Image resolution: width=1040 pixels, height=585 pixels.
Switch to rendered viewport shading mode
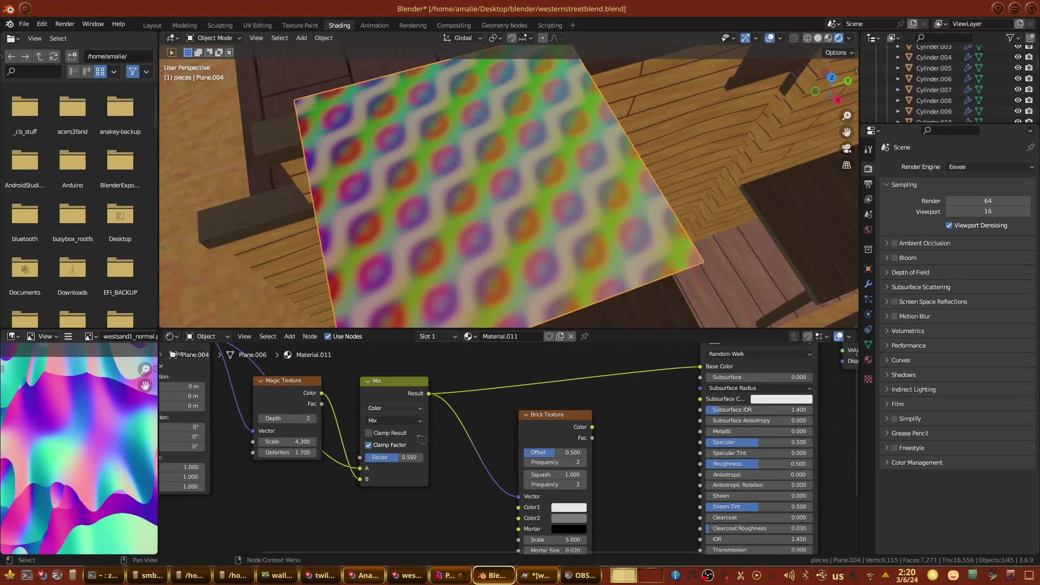(x=838, y=38)
